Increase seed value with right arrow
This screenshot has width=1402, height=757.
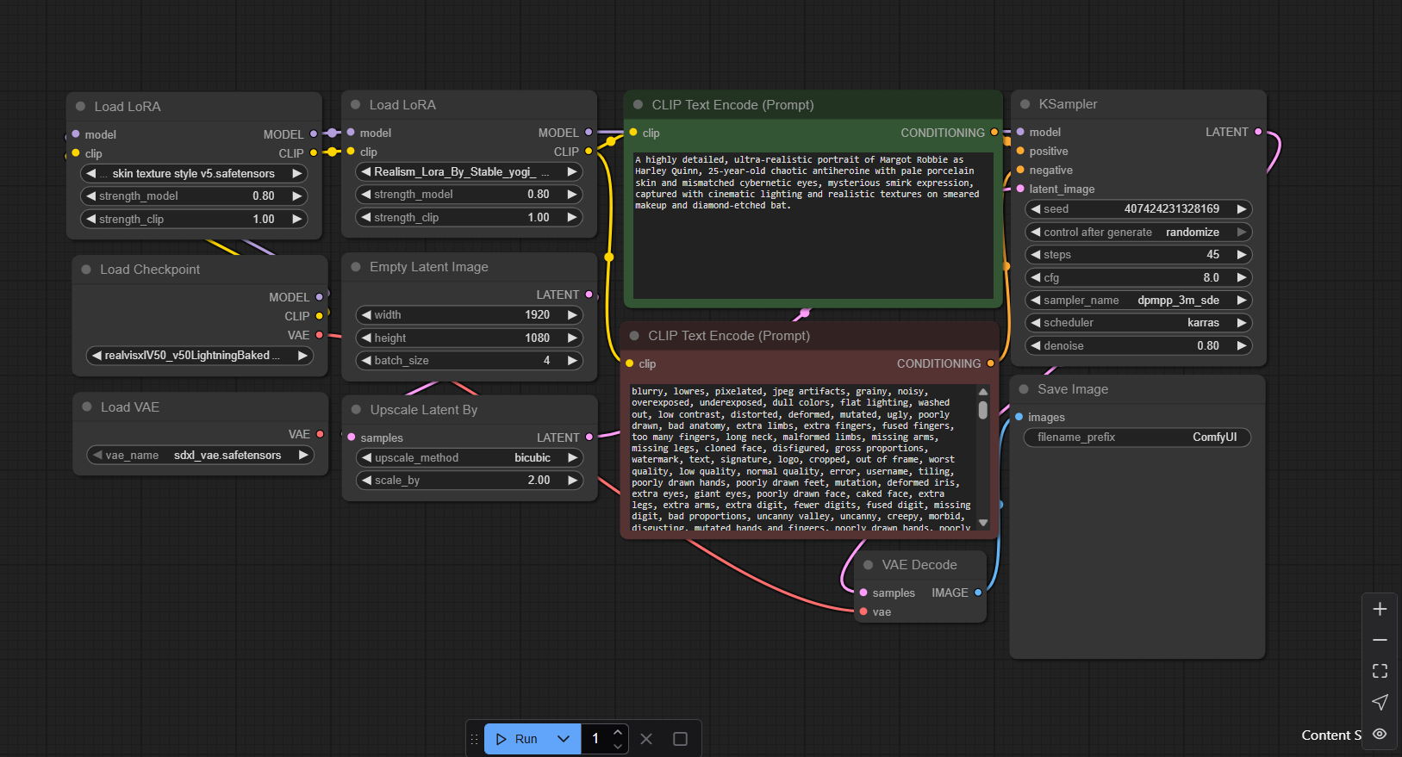click(1242, 208)
